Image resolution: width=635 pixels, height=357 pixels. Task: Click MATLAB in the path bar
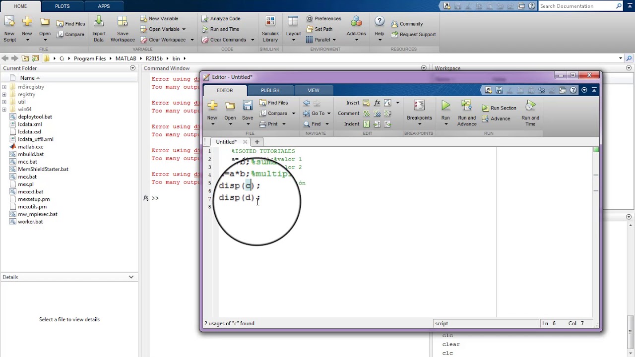126,59
